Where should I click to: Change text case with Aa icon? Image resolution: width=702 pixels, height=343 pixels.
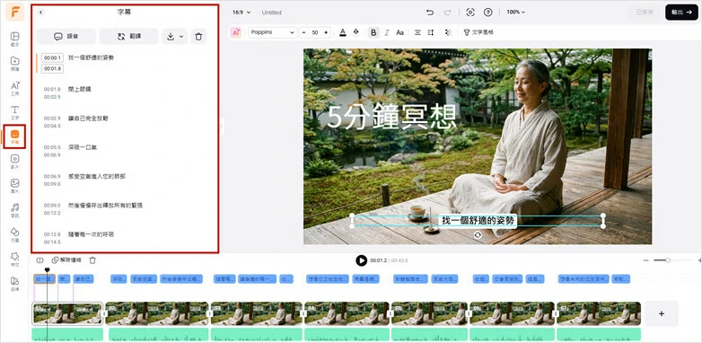tap(399, 32)
